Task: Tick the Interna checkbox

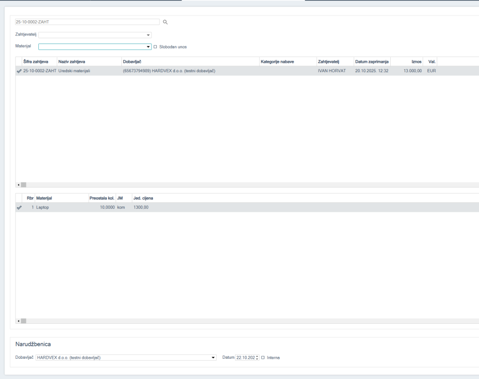Action: coord(263,357)
